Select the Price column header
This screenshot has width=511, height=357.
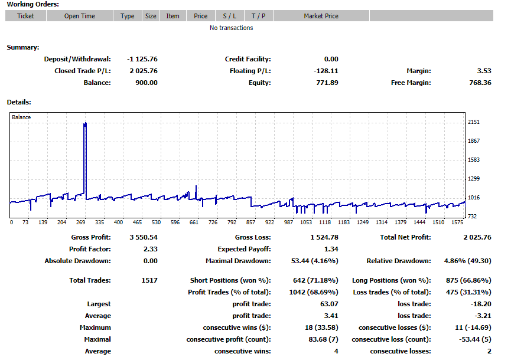point(201,16)
